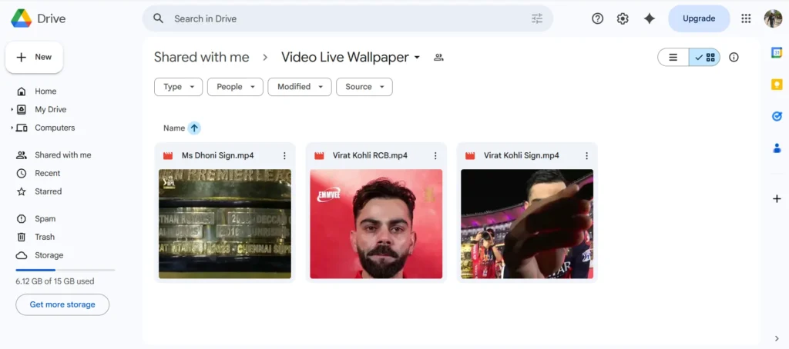
Task: Open more actions for Ms Dhoni Sign.mp4
Action: pyautogui.click(x=284, y=156)
